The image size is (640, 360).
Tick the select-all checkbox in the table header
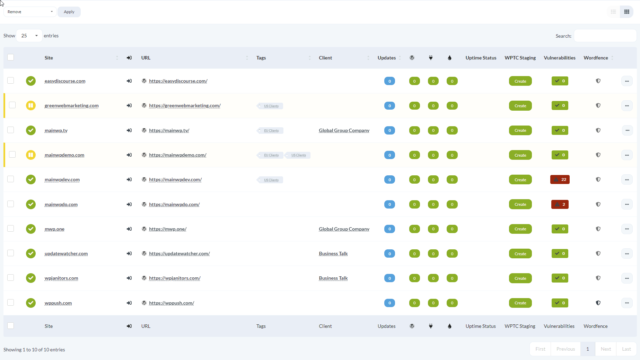pos(11,57)
